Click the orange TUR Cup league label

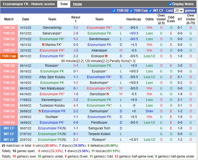pos(9,56)
